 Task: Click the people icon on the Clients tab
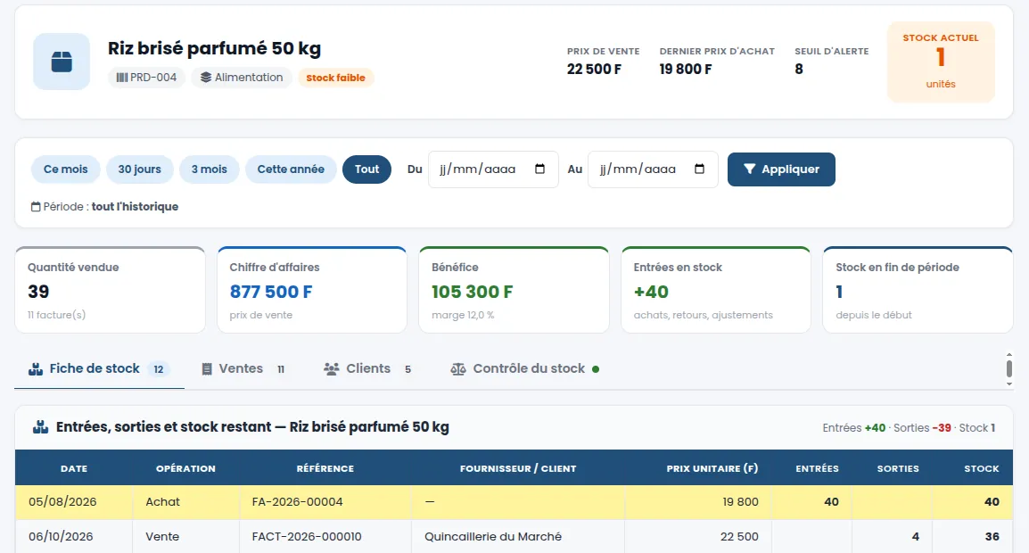(332, 369)
